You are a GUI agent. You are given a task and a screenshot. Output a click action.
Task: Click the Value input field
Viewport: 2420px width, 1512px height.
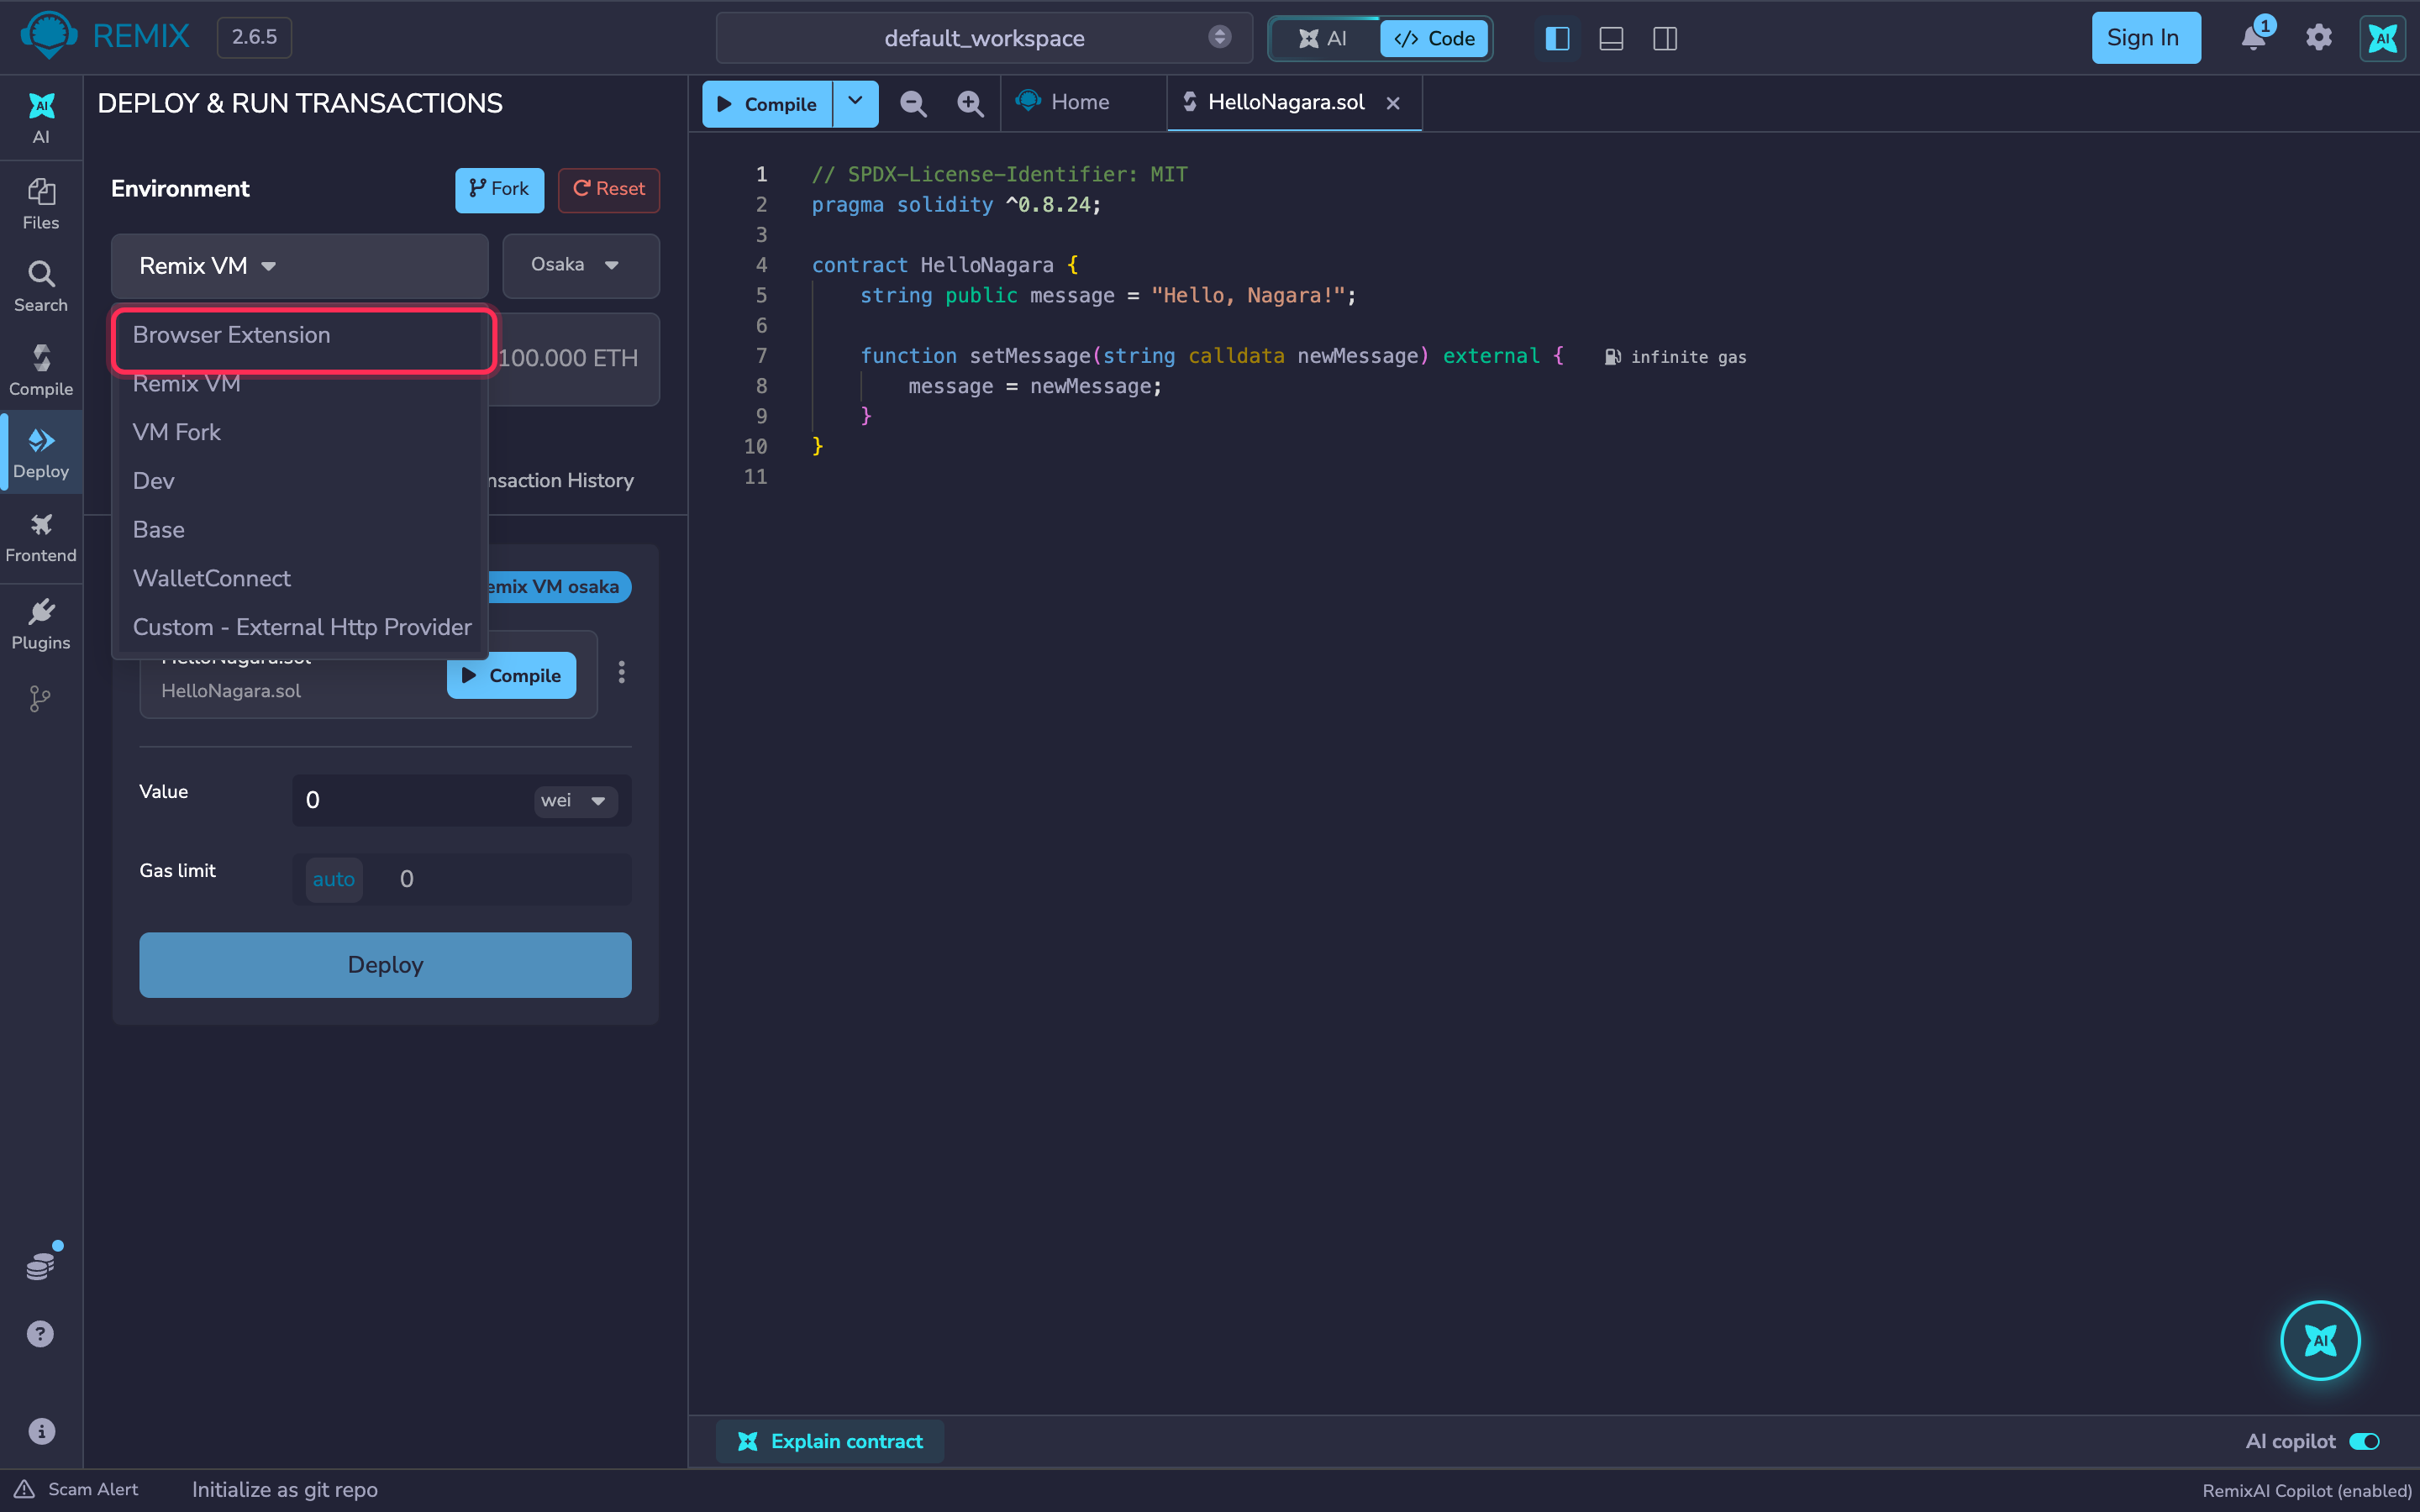coord(410,800)
